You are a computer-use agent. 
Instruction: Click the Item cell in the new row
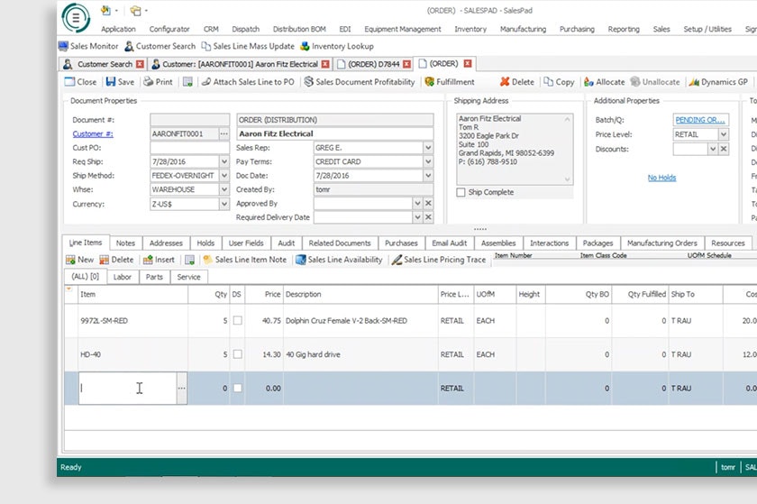click(128, 388)
